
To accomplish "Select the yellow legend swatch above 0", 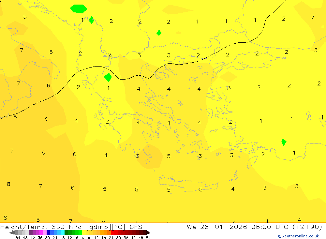I will pyautogui.click(x=84, y=232).
